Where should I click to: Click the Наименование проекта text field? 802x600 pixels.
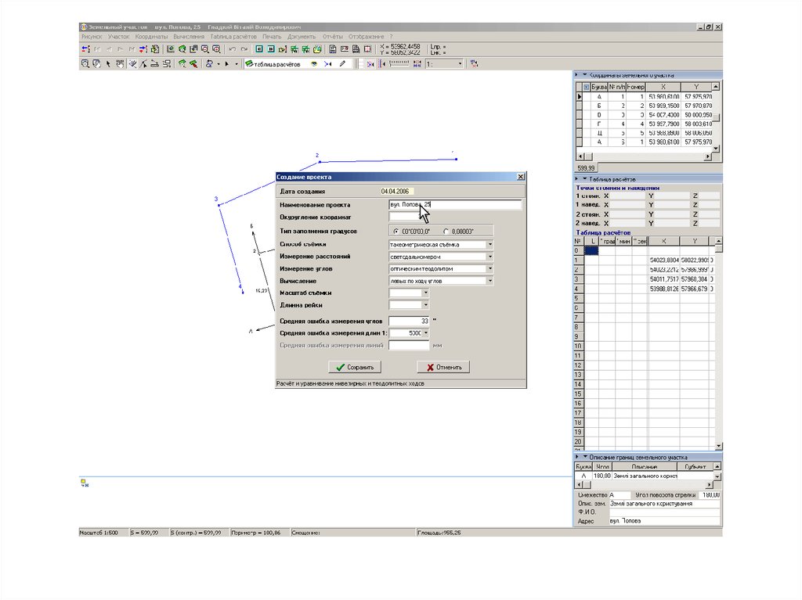point(454,205)
